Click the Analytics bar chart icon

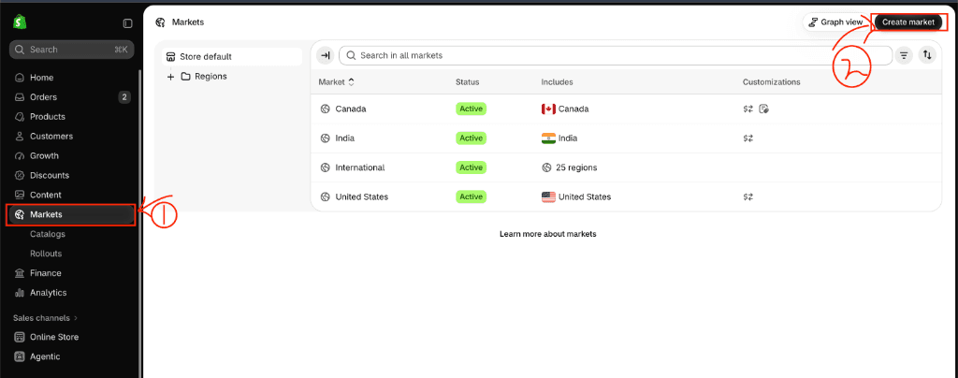[20, 293]
